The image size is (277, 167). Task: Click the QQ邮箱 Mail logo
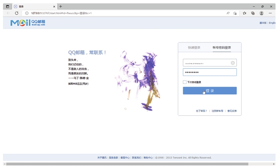point(28,23)
